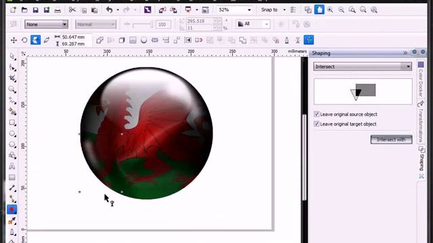
Task: Click the New document icon
Action: click(13, 10)
